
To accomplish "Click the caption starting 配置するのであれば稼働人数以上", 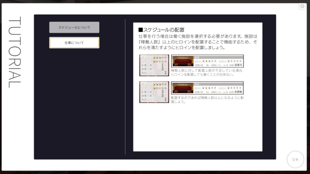I will [x=207, y=100].
